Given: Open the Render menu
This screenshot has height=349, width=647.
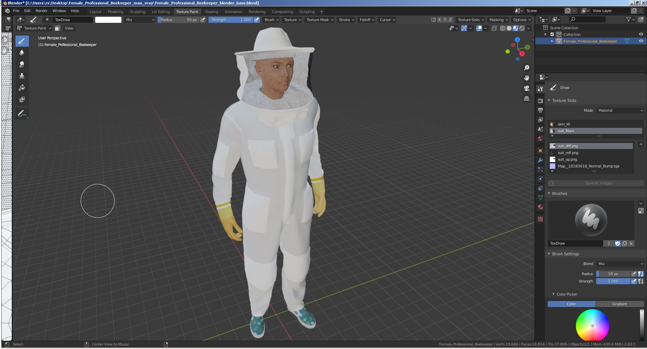Looking at the screenshot, I should tap(42, 11).
